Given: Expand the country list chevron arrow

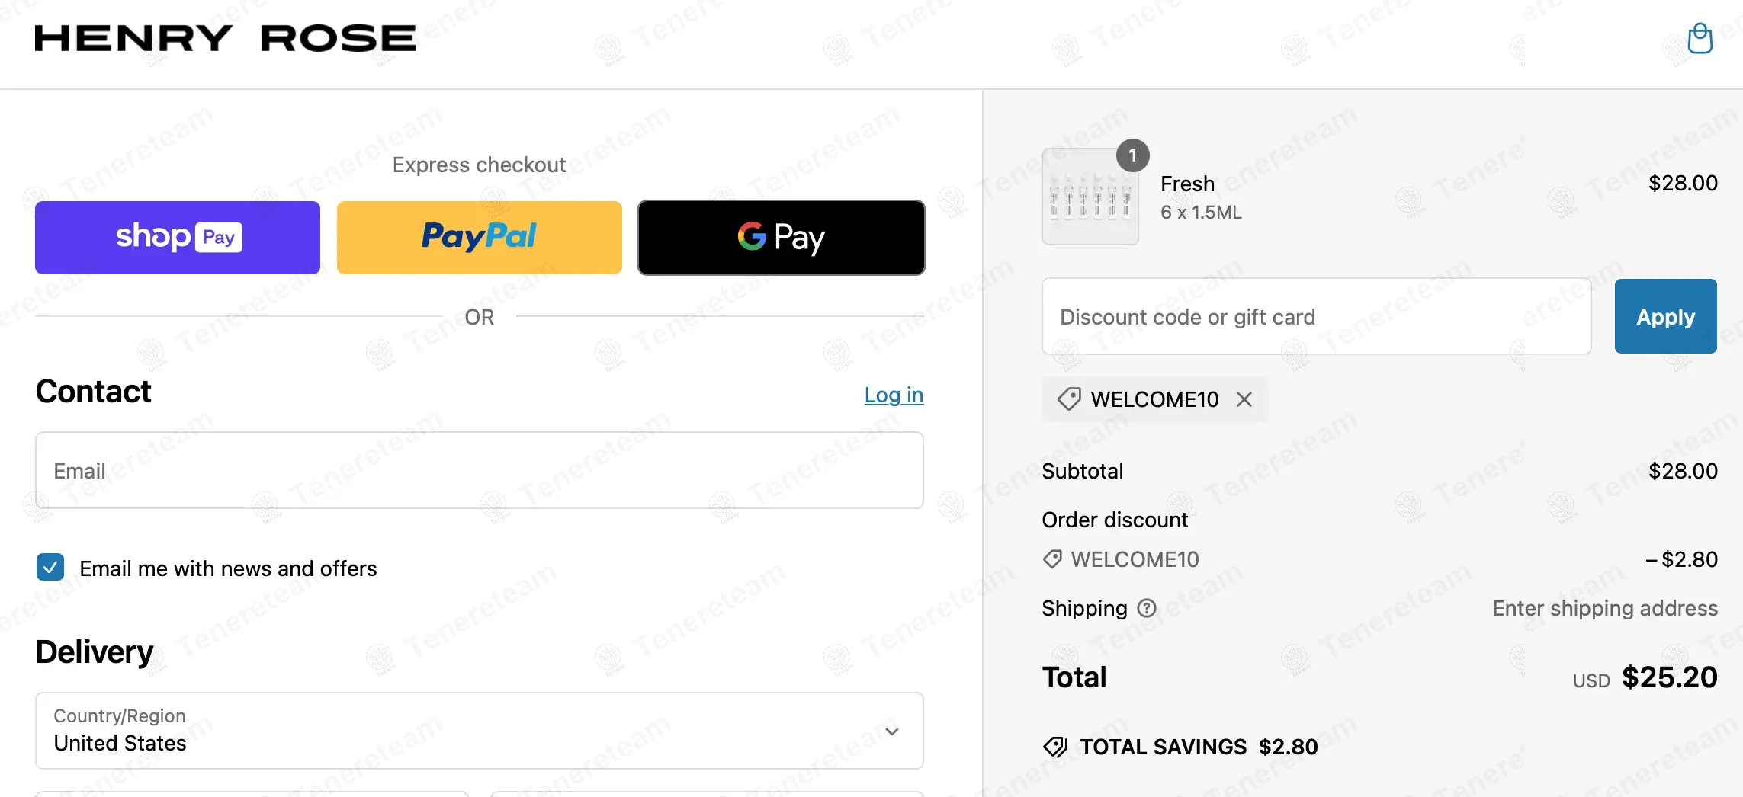Looking at the screenshot, I should (892, 731).
